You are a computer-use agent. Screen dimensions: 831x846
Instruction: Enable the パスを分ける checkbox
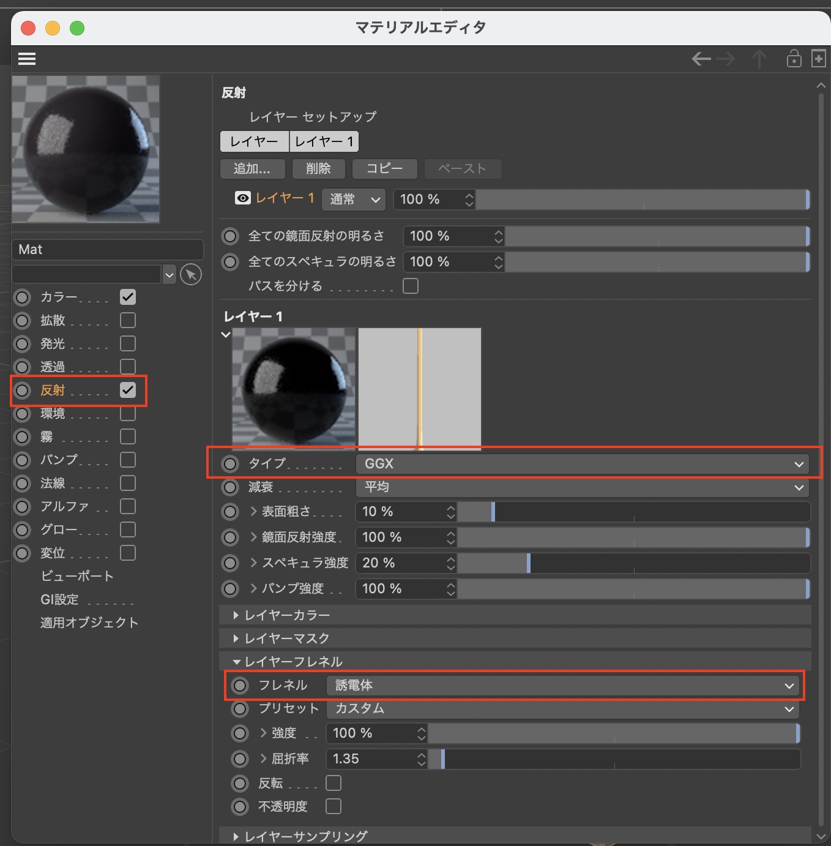411,286
